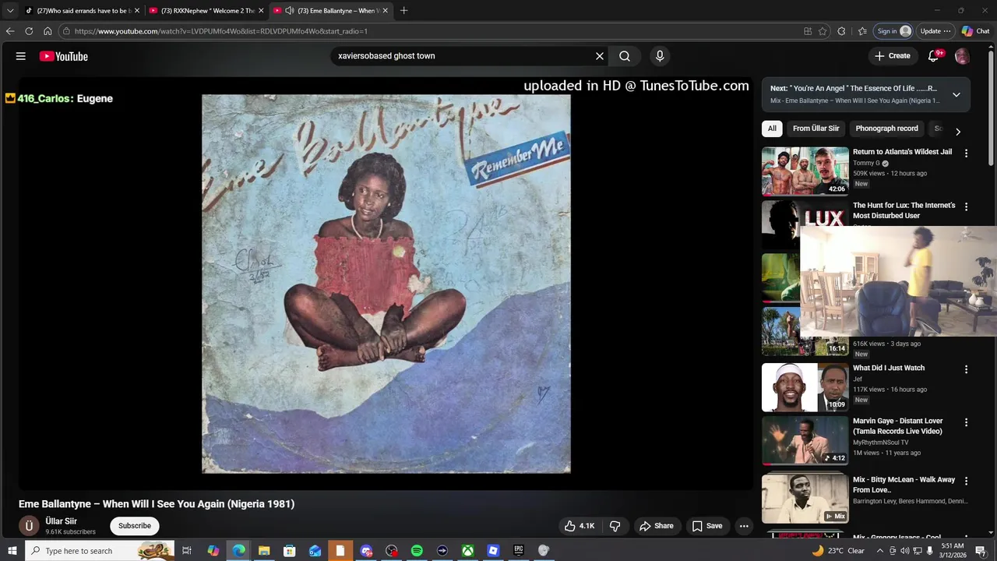Open Xbox app from the taskbar
The width and height of the screenshot is (997, 561).
pyautogui.click(x=467, y=551)
